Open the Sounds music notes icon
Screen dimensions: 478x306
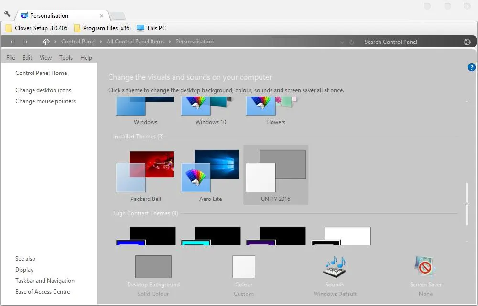(x=335, y=267)
